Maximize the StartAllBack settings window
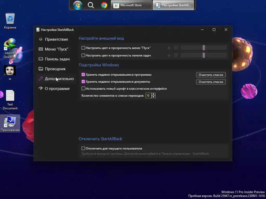Image resolution: width=266 pixels, height=199 pixels. [214, 30]
